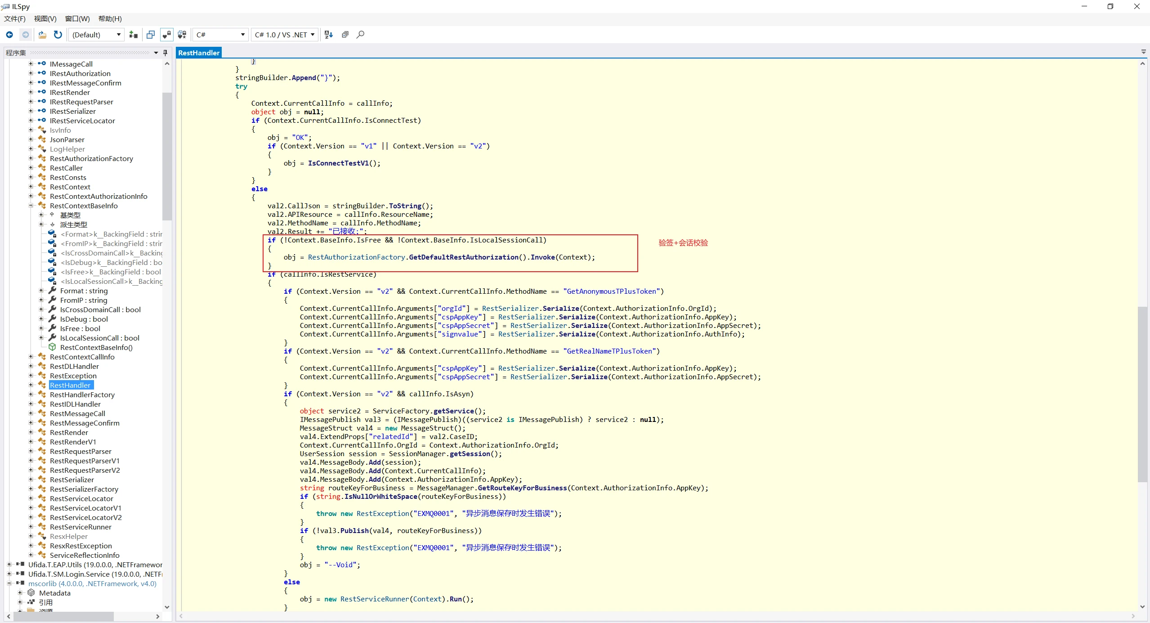Select the RestHandler document tab
1150x623 pixels.
click(x=199, y=53)
